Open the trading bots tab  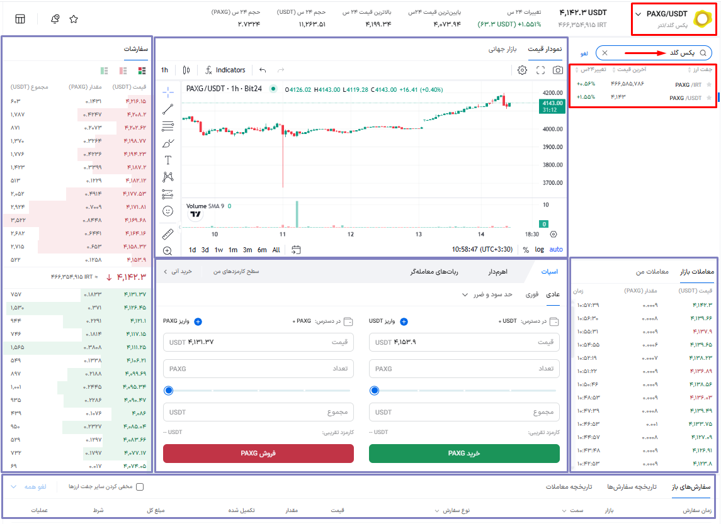434,271
